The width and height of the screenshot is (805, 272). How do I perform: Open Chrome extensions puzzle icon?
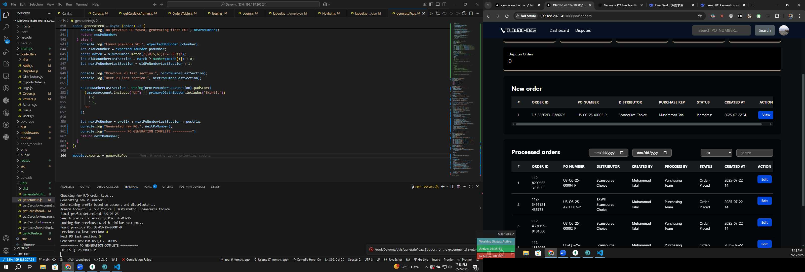pos(777,16)
